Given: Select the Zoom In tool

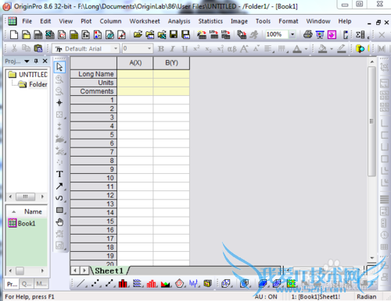Looking at the screenshot, I should pyautogui.click(x=59, y=80).
